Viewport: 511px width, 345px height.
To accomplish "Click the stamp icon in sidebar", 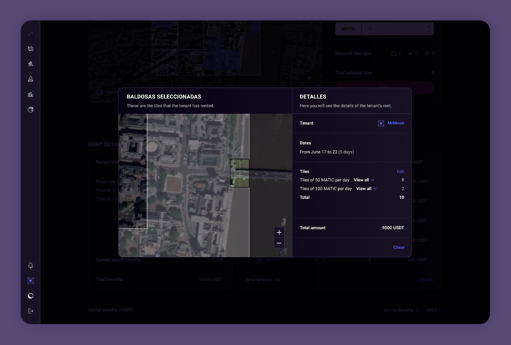I will (31, 79).
